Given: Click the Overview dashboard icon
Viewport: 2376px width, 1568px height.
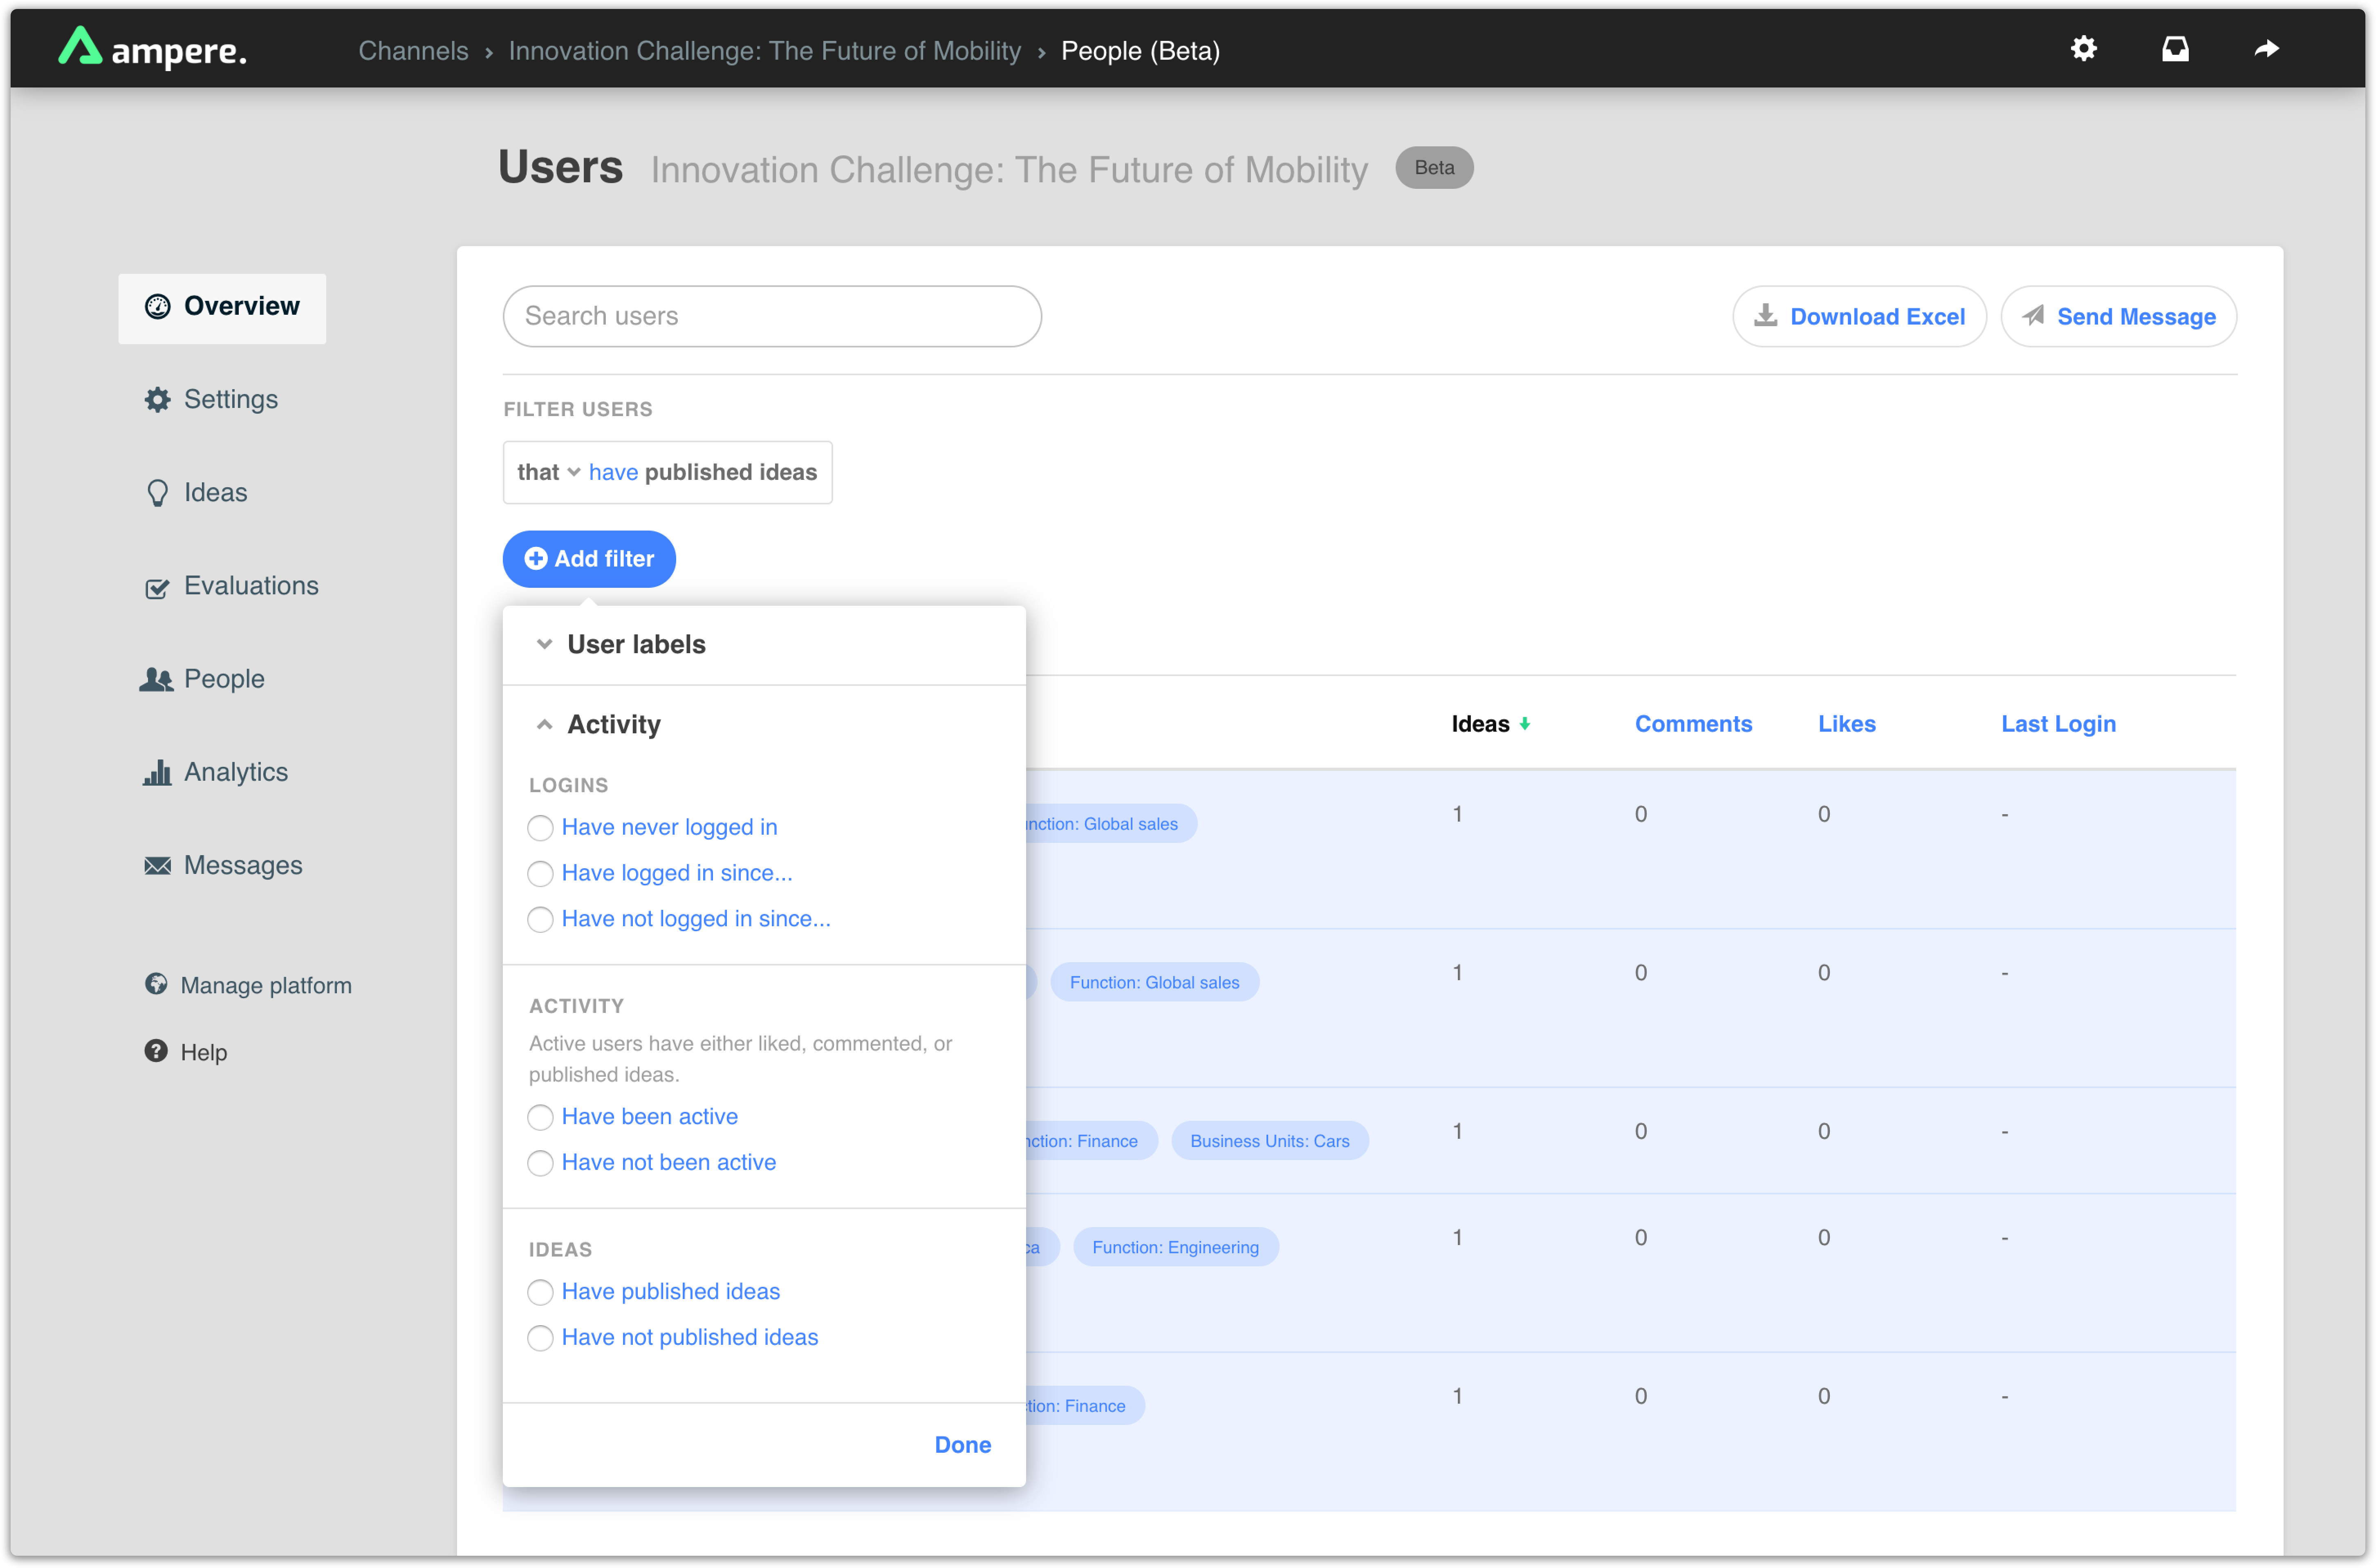Looking at the screenshot, I should coord(157,306).
